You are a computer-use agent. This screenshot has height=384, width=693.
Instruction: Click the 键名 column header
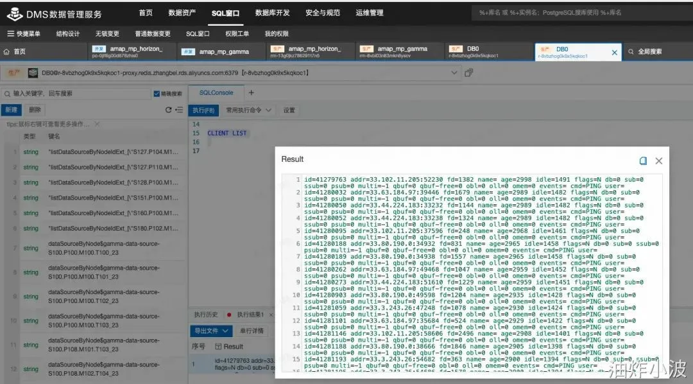tap(54, 136)
